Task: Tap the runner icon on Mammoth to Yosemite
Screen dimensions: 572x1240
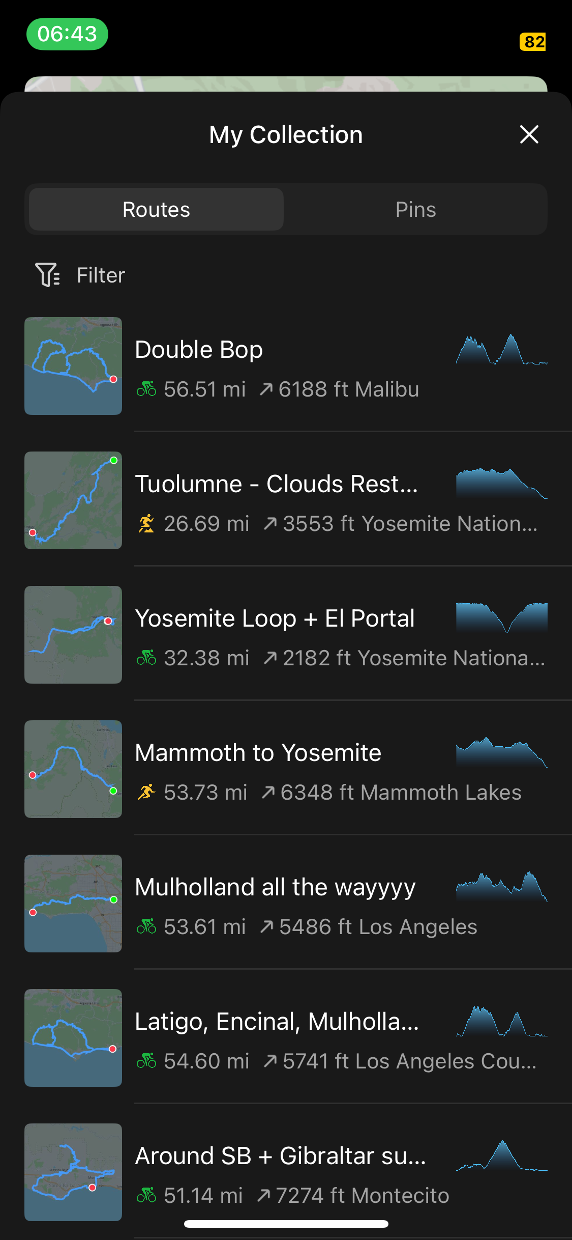Action: pyautogui.click(x=146, y=792)
